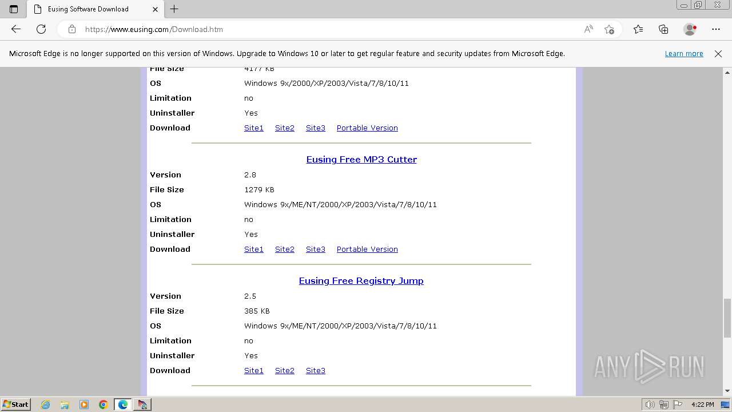732x412 pixels.
Task: Open Eusing Free MP3 Cutter link
Action: tap(361, 160)
